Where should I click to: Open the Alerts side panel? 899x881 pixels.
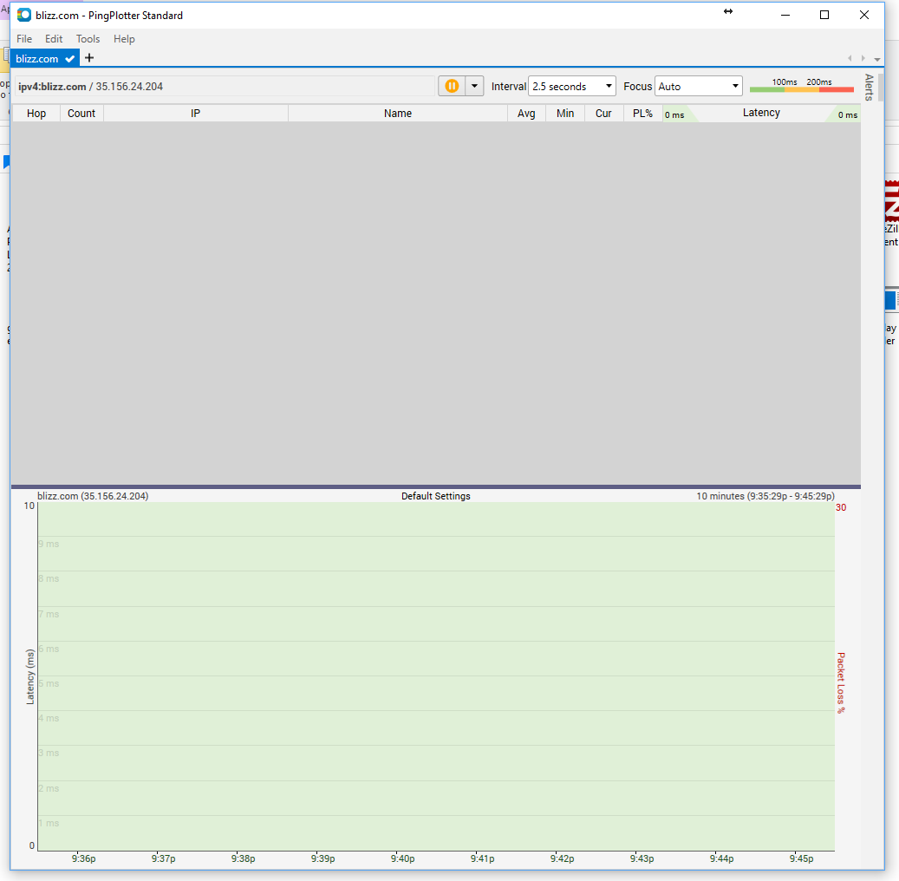pyautogui.click(x=870, y=88)
